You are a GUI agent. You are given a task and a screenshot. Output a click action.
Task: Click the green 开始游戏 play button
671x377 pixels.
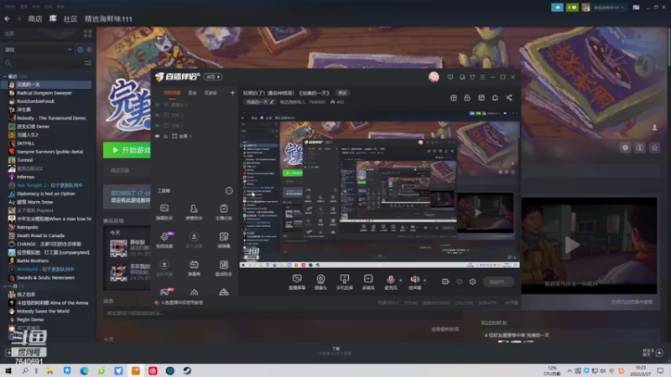click(x=127, y=150)
